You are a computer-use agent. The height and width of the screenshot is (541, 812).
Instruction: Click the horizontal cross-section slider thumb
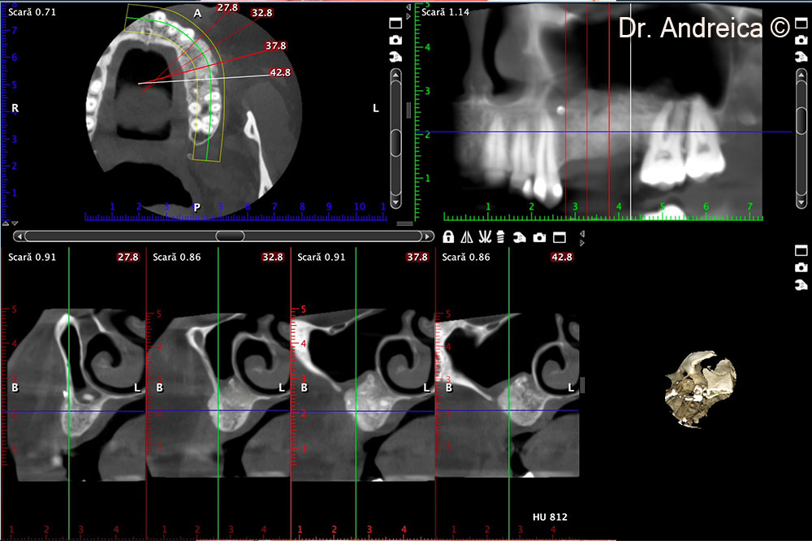tap(230, 236)
